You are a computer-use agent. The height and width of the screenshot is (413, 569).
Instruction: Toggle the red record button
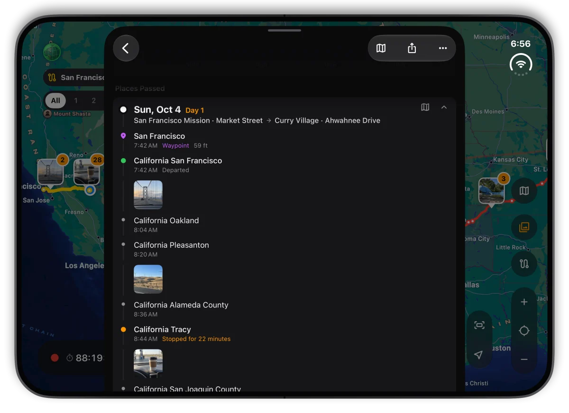tap(55, 358)
